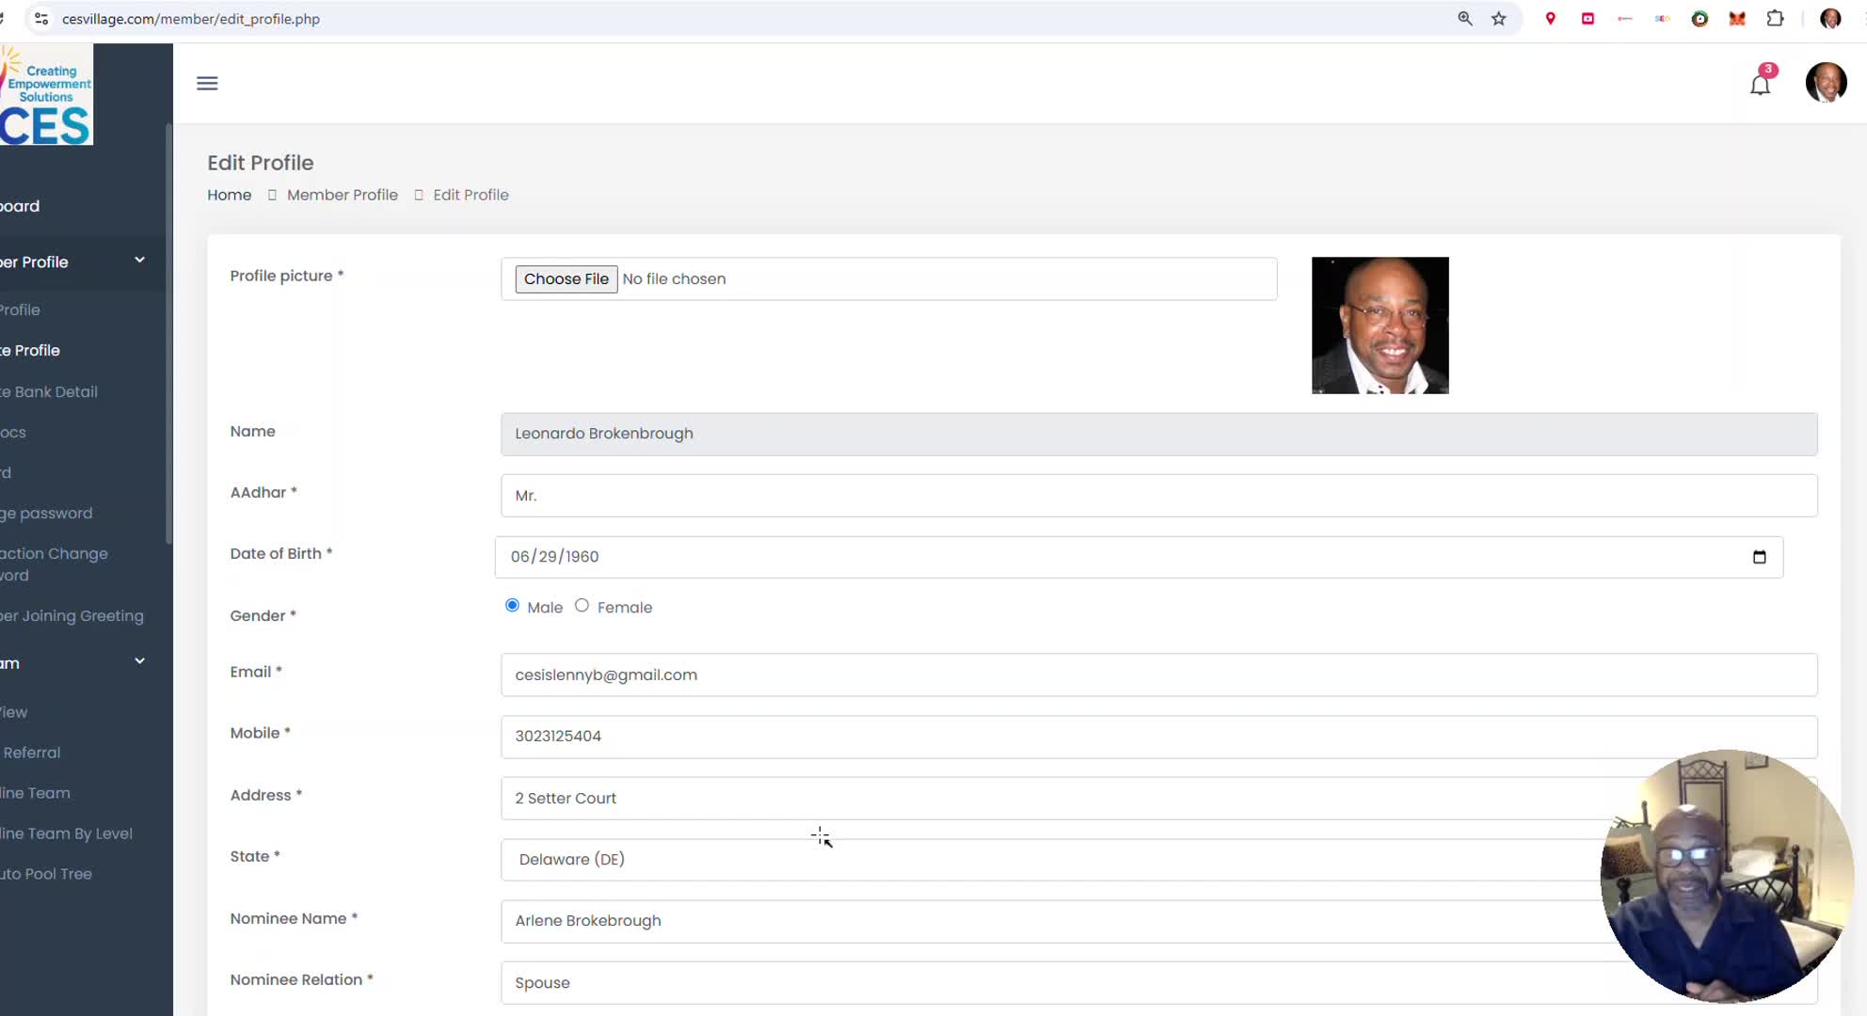
Task: Select the Female gender radio button
Action: point(582,606)
